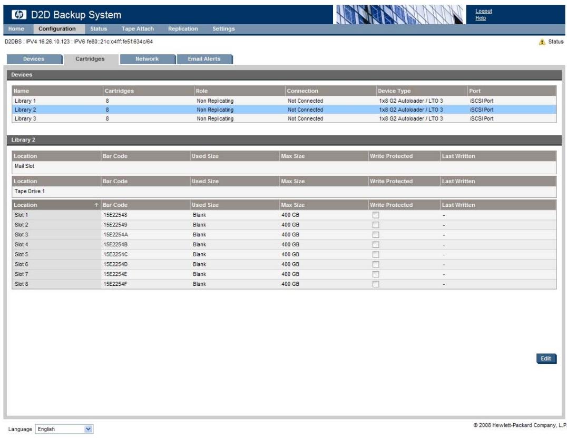
Task: Sort slots table by Bar Code header
Action: (x=145, y=205)
